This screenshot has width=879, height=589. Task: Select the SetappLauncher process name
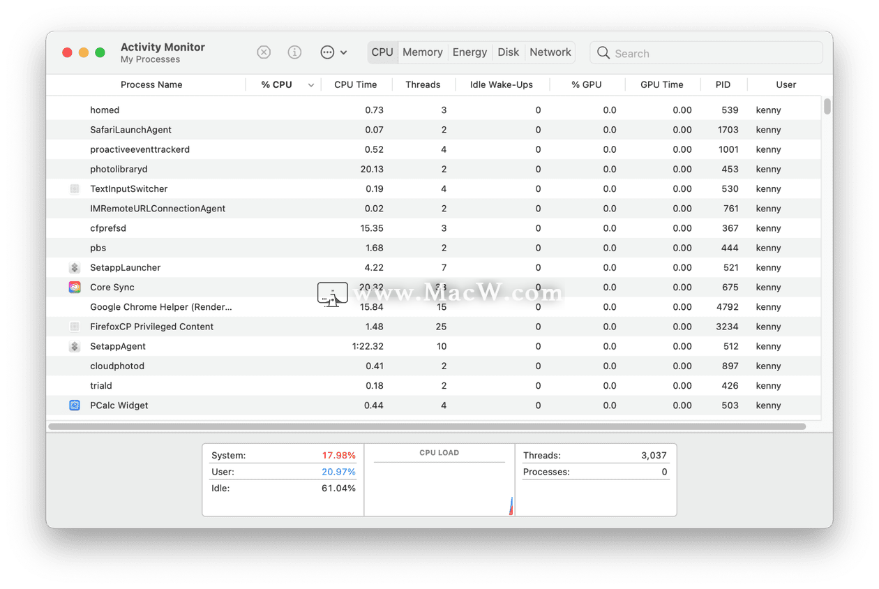(125, 268)
